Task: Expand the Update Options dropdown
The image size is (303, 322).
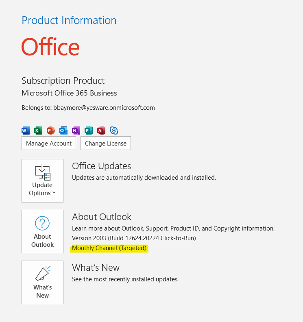Action: pos(43,181)
